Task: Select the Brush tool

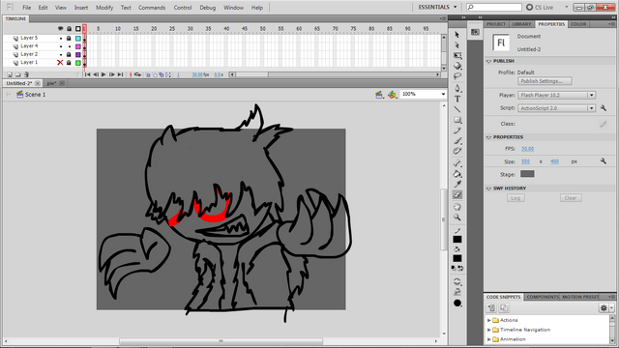Action: (457, 141)
